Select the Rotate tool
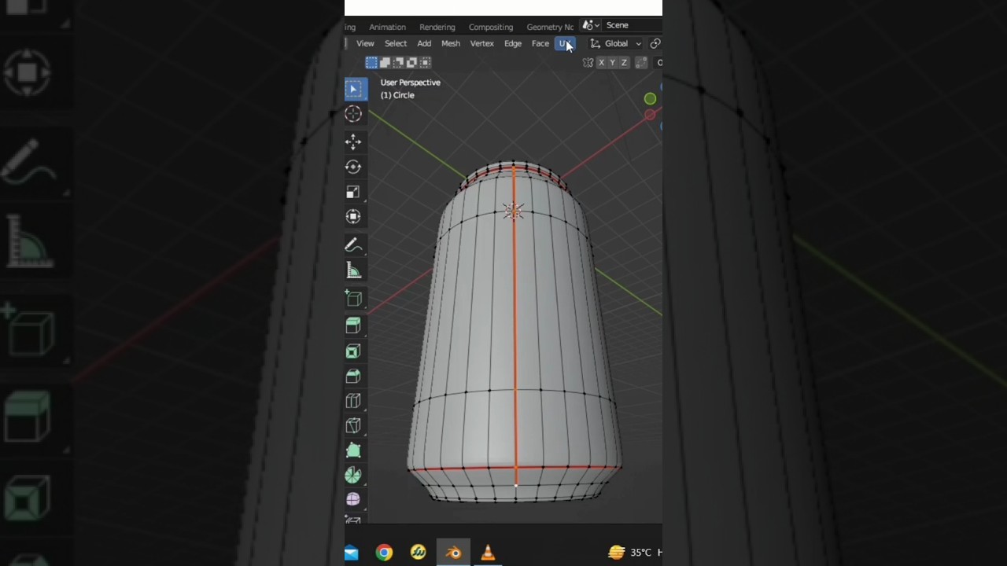 point(353,167)
